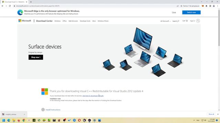Open the MetaMask fox extension

[x=203, y=6]
